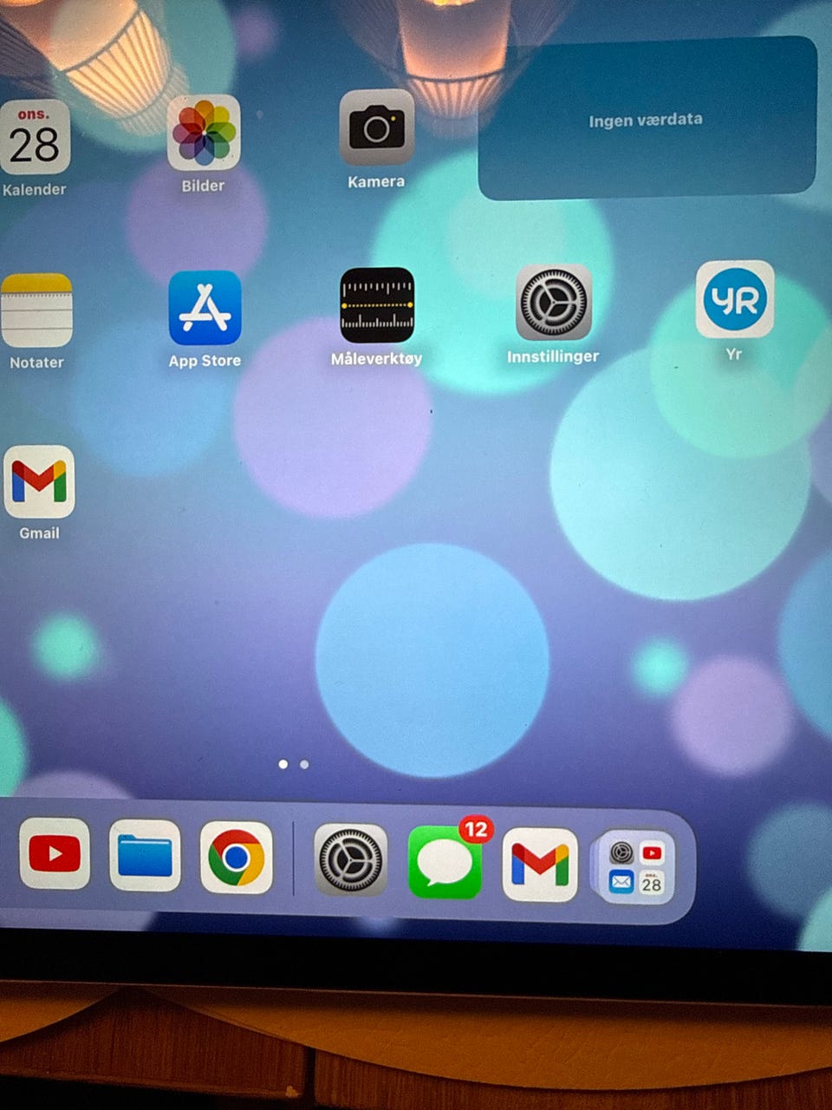The width and height of the screenshot is (832, 1110).
Task: Open Gmail from the dock
Action: pos(540,865)
